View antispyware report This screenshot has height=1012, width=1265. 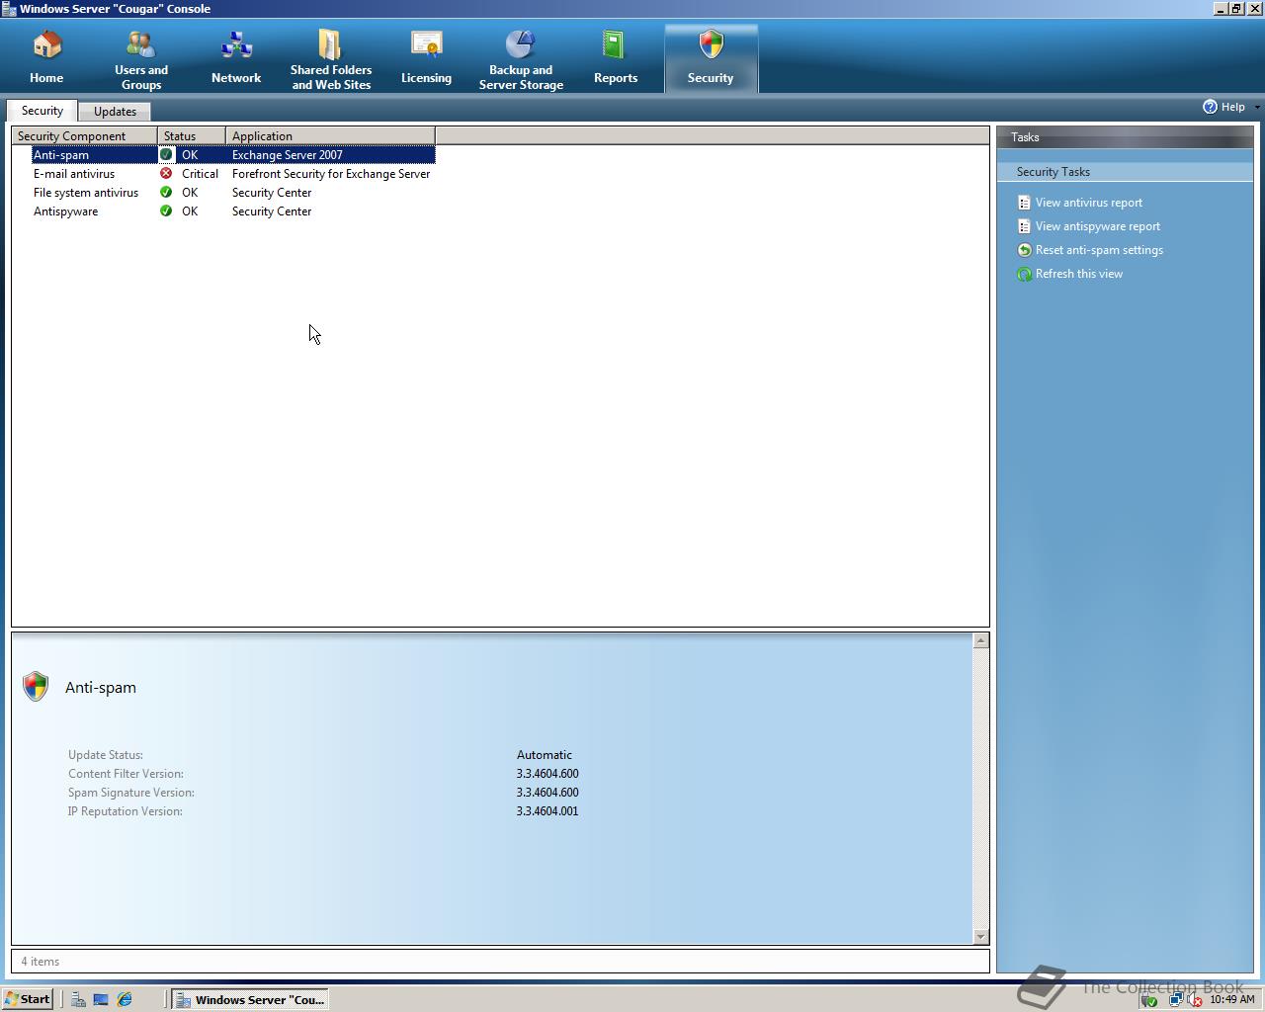point(1098,226)
